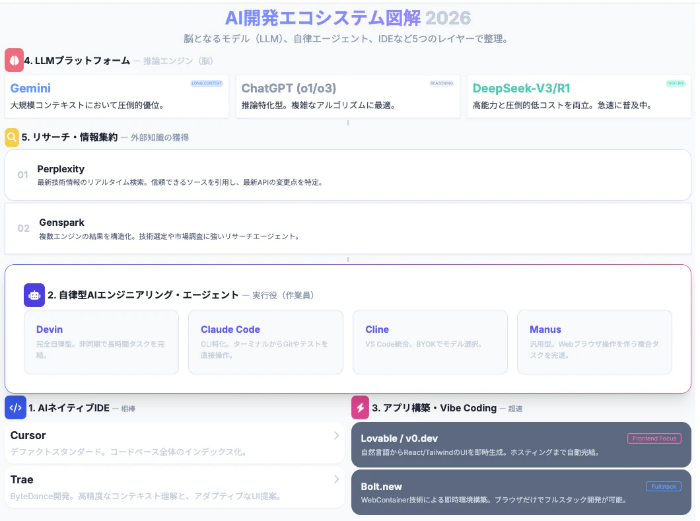Screen dimensions: 700x521
Task: Open the Devin agent card
Action: click(101, 342)
